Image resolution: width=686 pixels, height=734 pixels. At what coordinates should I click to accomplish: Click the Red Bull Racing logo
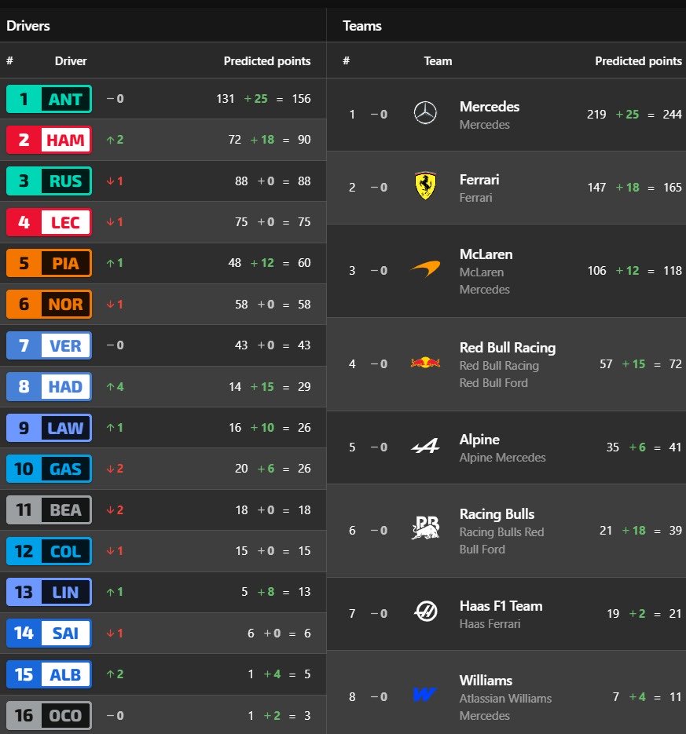point(425,363)
